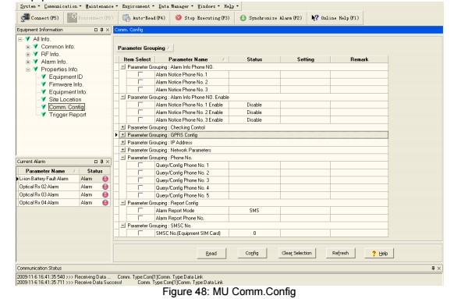
Task: Sort by the Parameter Name column header
Action: click(x=192, y=59)
